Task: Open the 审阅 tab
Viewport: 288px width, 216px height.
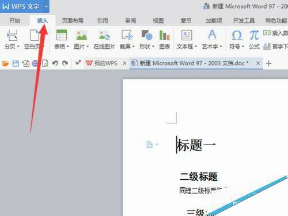Action: (131, 20)
